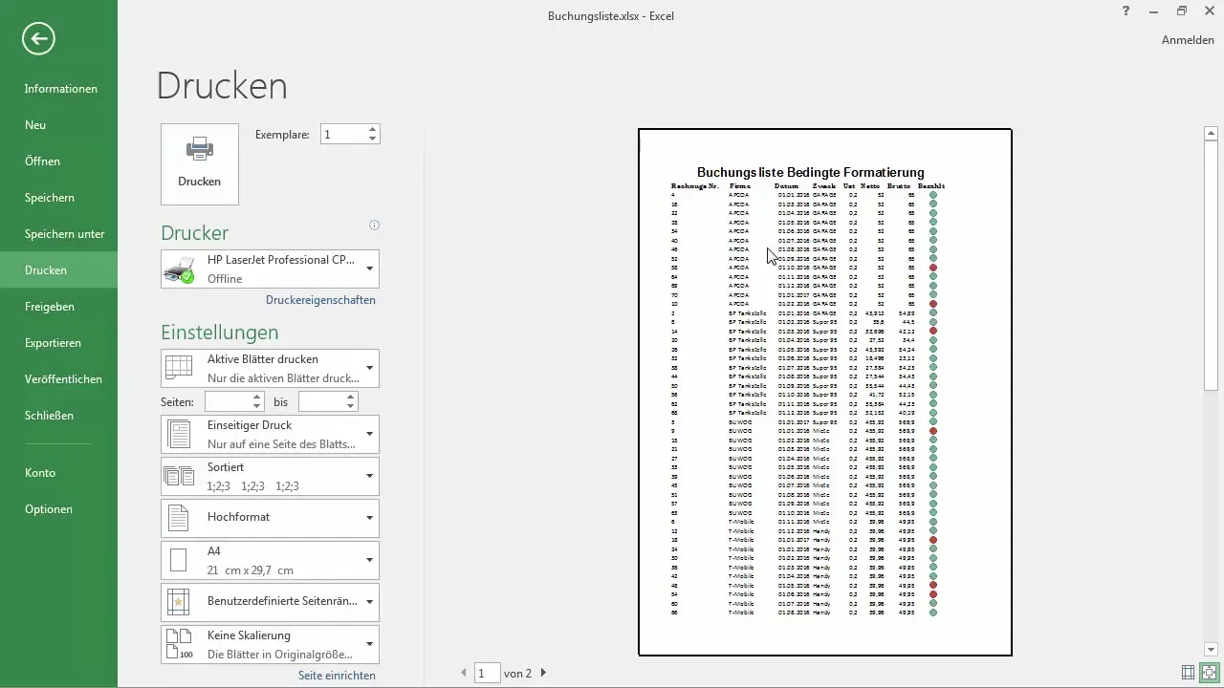1224x688 pixels.
Task: Select Drucken in backstage menu
Action: [58, 270]
